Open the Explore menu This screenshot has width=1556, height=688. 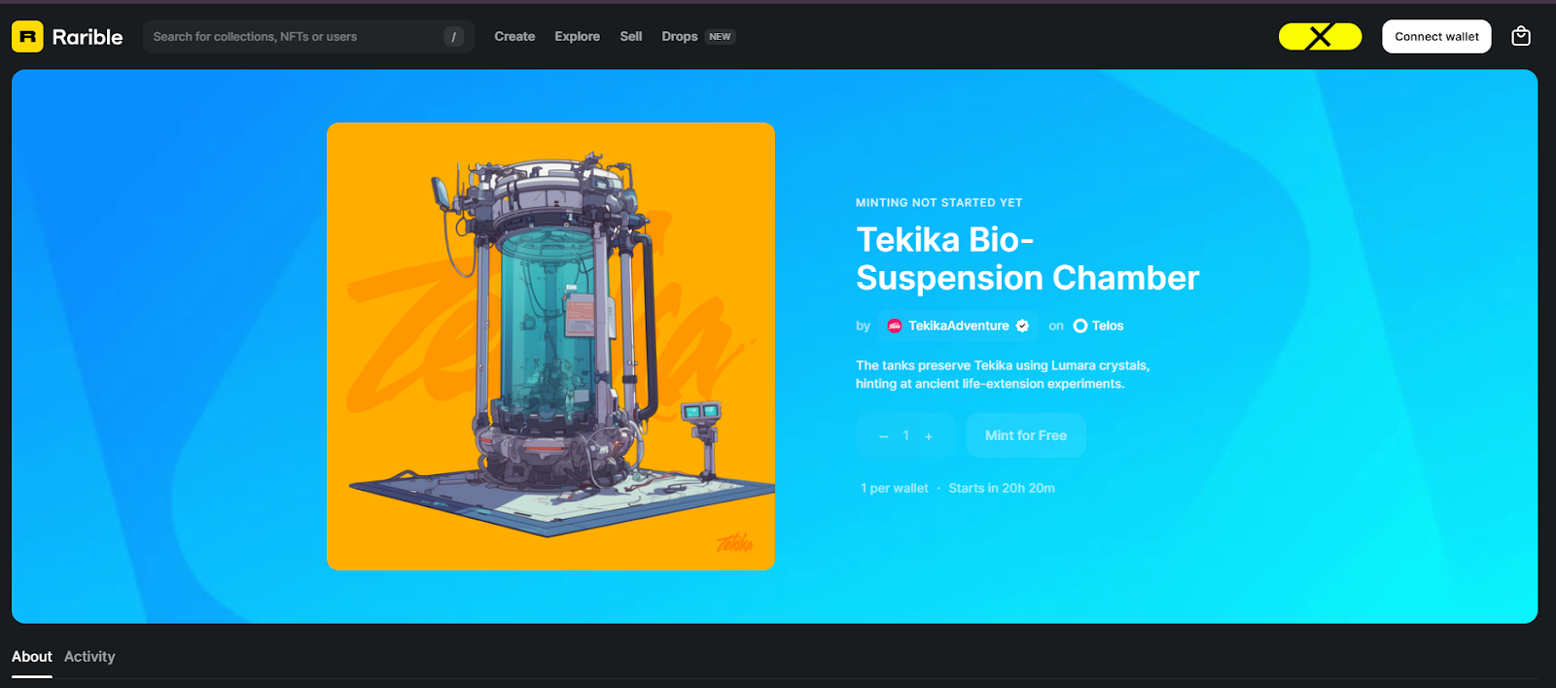[577, 37]
